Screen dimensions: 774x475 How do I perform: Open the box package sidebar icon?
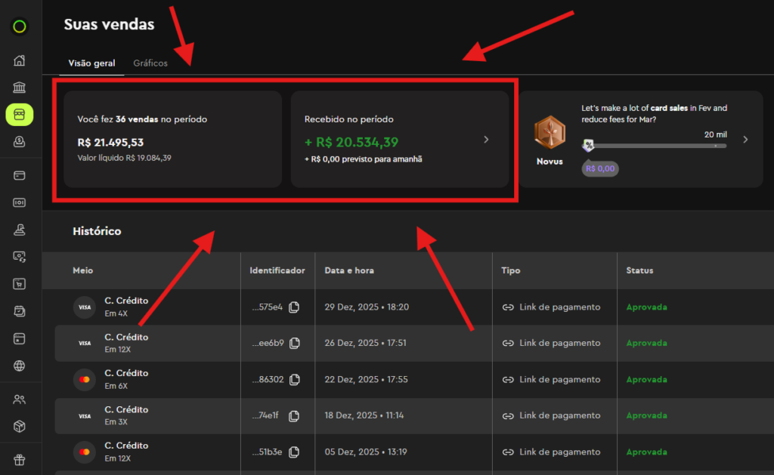click(x=20, y=427)
